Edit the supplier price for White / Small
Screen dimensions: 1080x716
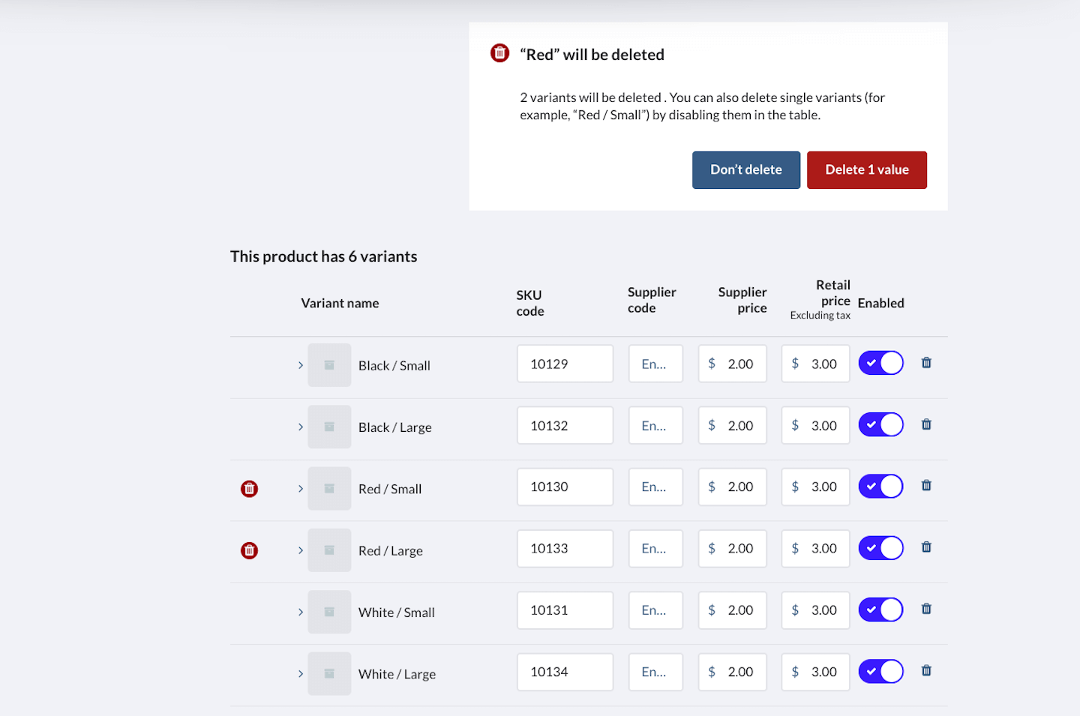(x=733, y=610)
